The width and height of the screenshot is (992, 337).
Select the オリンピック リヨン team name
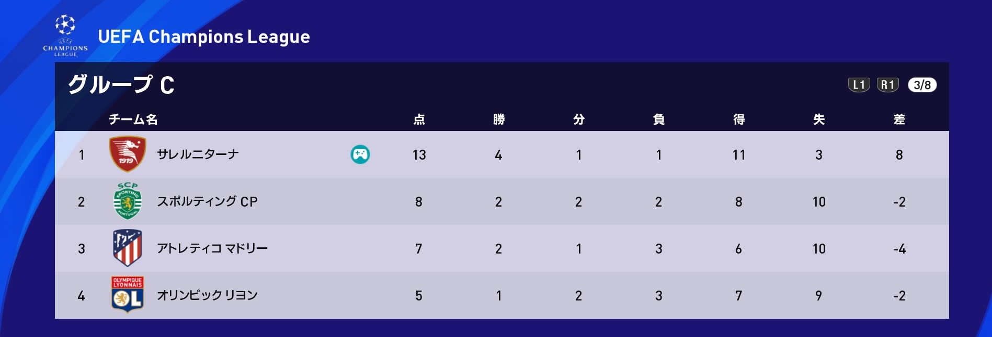[208, 295]
